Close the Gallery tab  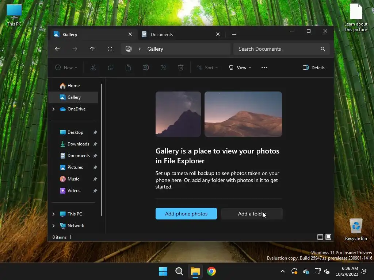pyautogui.click(x=130, y=34)
